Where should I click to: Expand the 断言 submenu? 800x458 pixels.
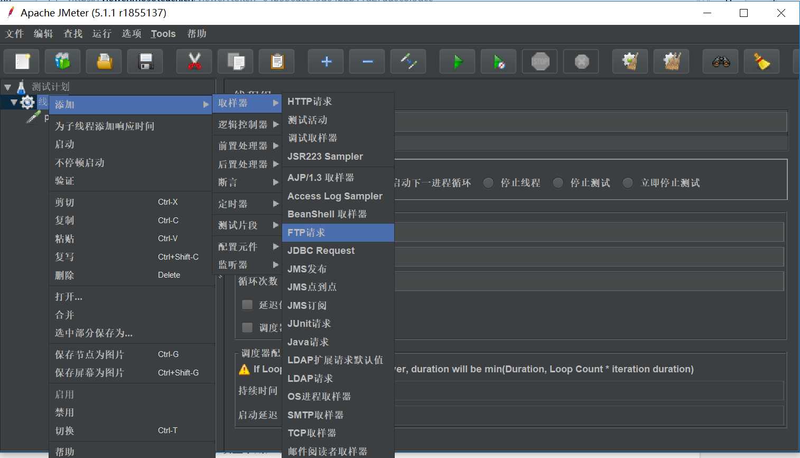tap(248, 182)
